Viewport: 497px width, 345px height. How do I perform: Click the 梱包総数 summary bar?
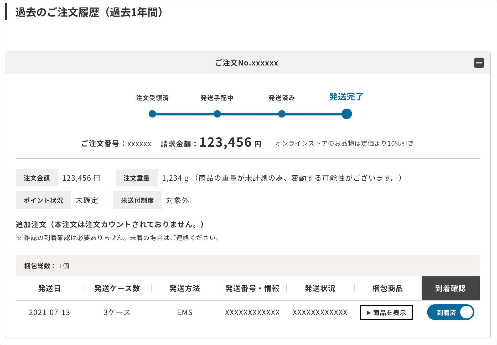247,266
